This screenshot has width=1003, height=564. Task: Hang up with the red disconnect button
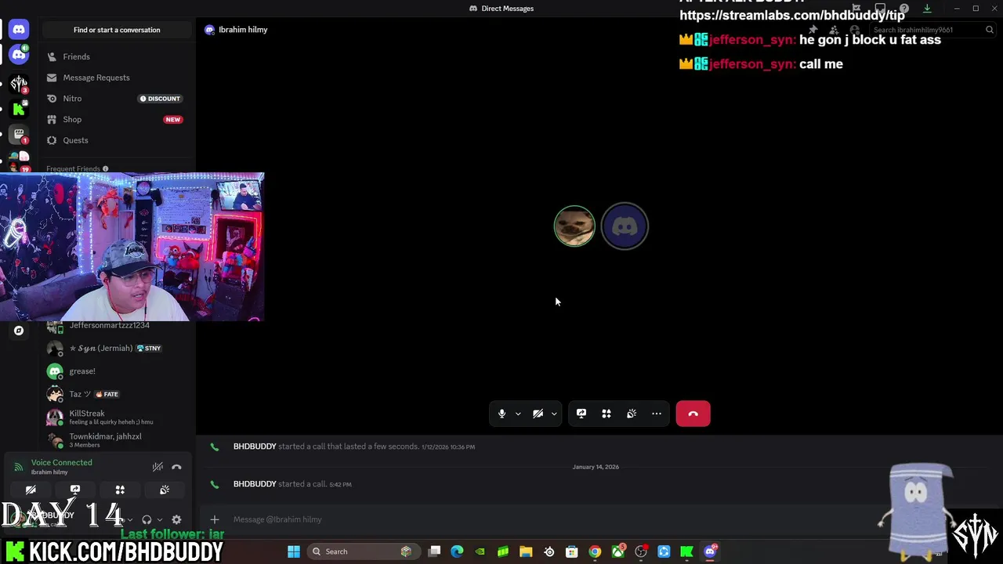point(693,414)
